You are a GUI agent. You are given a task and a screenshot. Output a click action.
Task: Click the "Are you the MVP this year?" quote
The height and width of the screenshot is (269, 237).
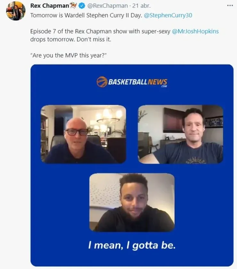tap(69, 56)
